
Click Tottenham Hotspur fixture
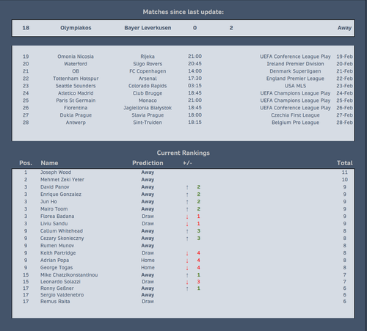(76, 79)
